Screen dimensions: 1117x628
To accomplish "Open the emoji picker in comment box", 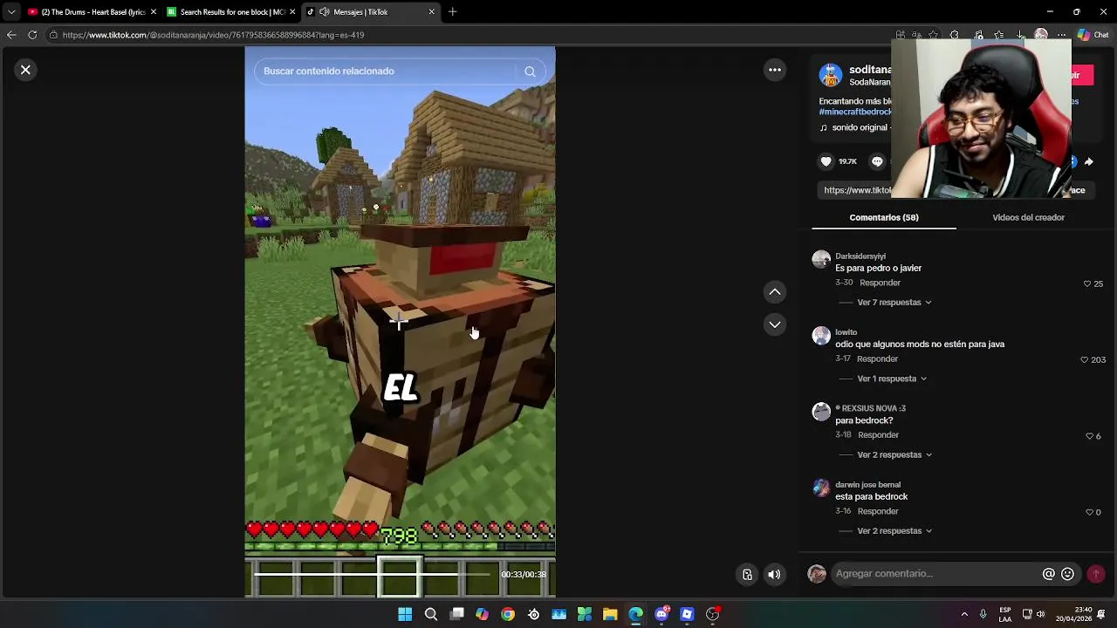I will pos(1067,574).
